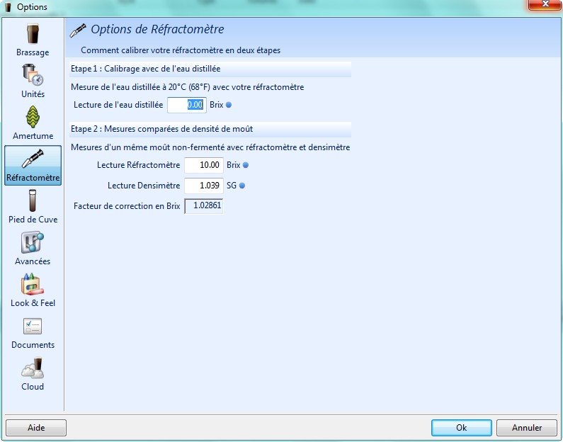563x442 pixels.
Task: Click the info dot next to Lecture Réfractomètre Brix
Action: point(246,165)
